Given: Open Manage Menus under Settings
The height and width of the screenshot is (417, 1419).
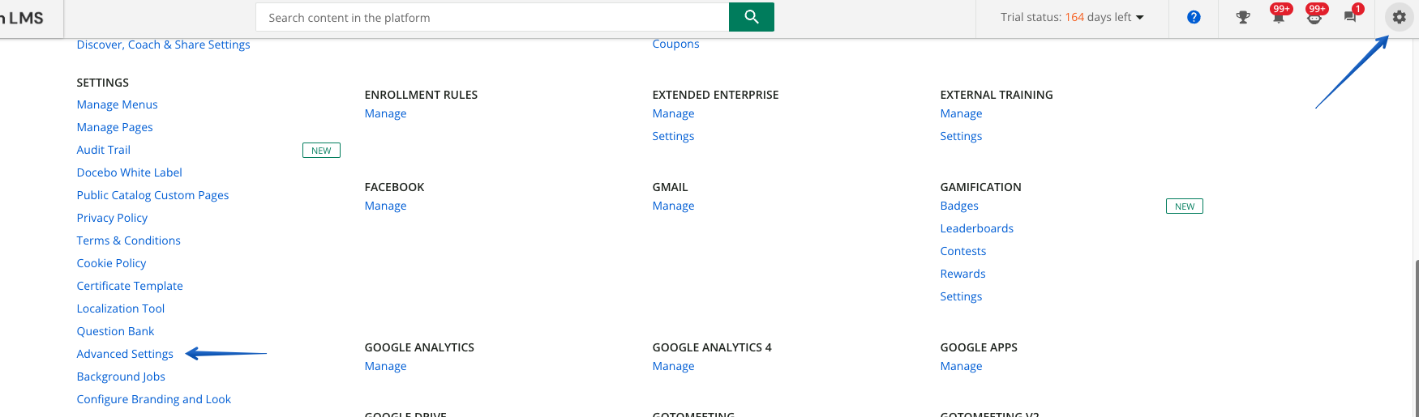Looking at the screenshot, I should [117, 104].
